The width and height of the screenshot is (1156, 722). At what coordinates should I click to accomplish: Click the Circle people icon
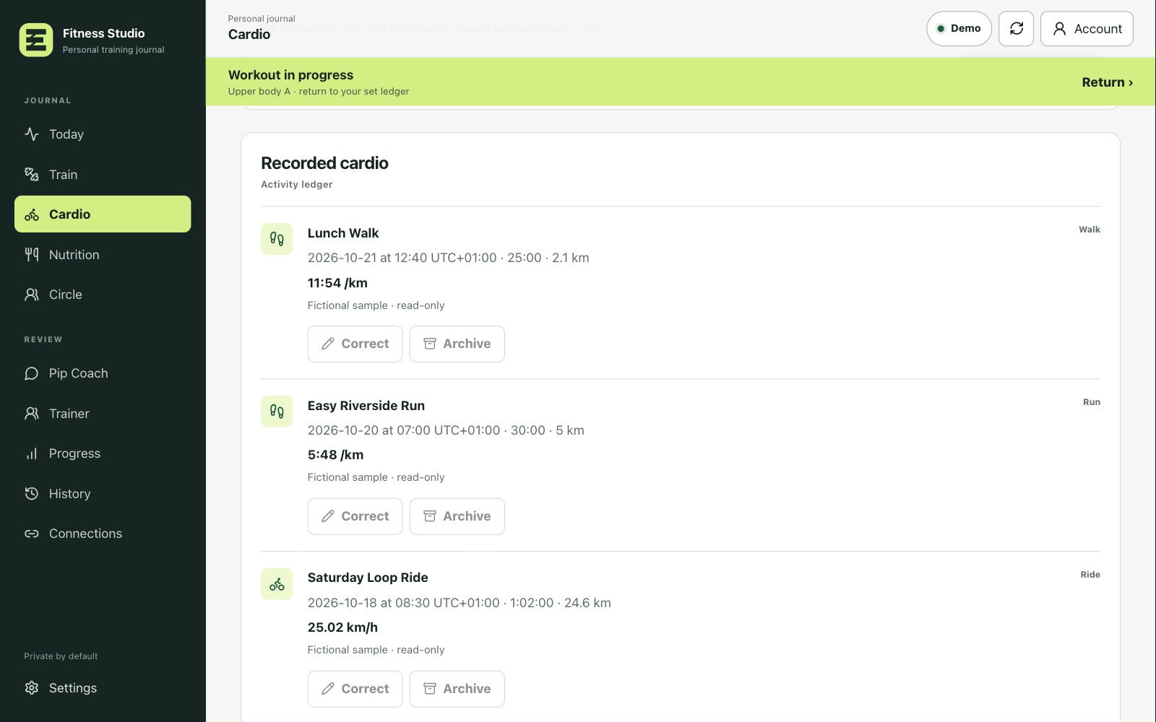32,295
